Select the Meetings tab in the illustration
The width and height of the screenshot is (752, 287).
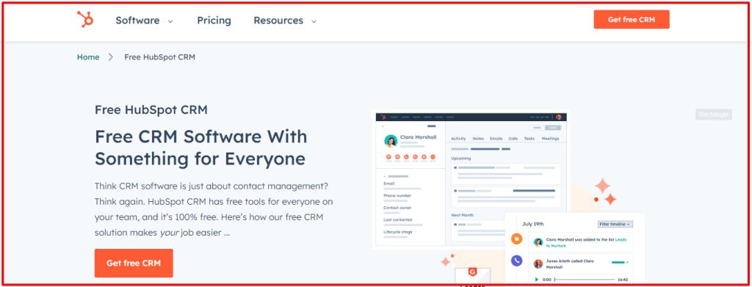(551, 139)
